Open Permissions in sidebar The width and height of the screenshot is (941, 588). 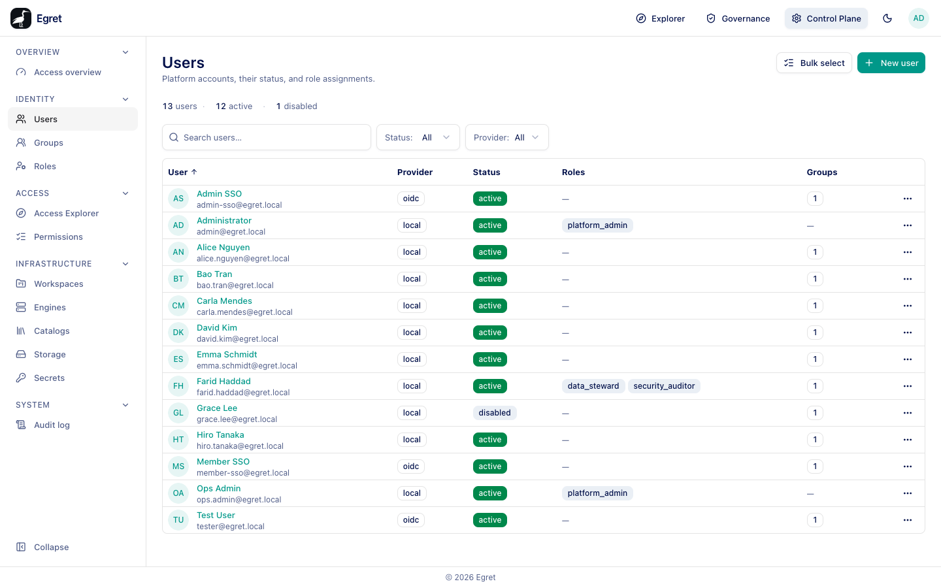point(73,237)
